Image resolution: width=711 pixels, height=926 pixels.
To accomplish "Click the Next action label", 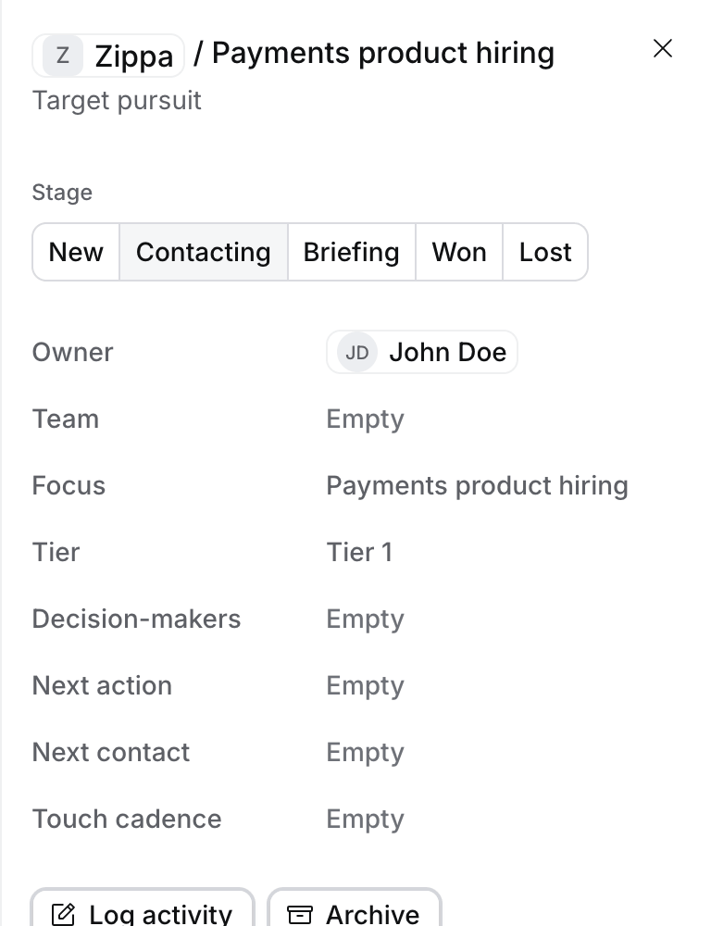I will tap(102, 686).
